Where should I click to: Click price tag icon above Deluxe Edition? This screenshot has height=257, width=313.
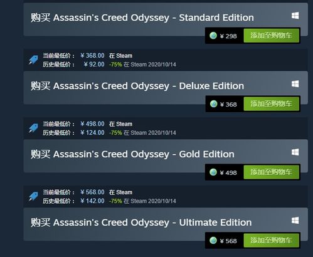click(x=33, y=60)
